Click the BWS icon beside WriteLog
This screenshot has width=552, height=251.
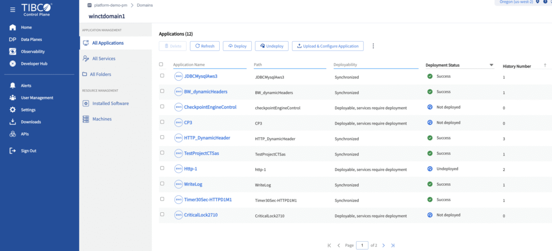[x=178, y=184]
